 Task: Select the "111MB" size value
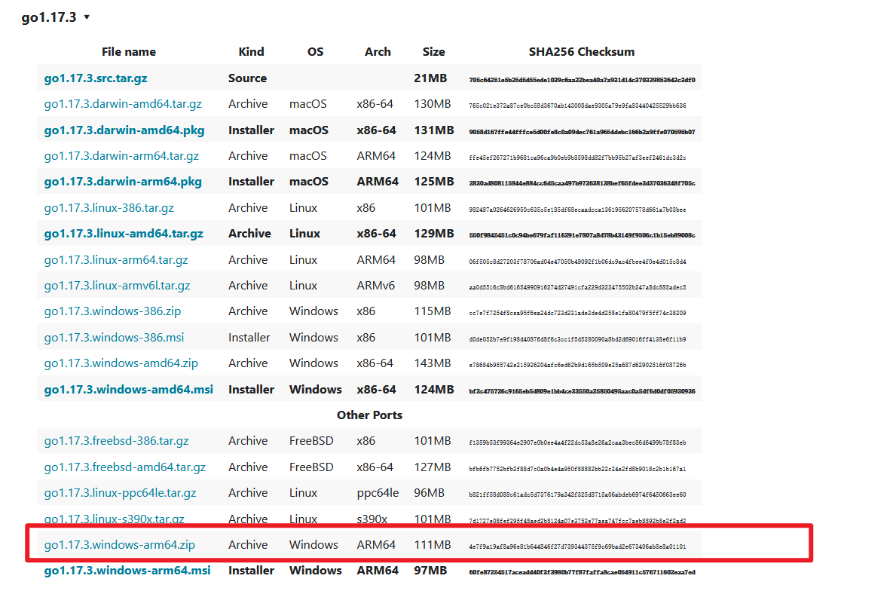[433, 545]
